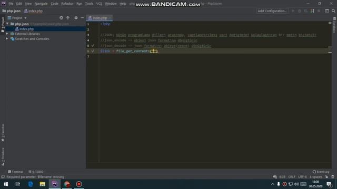Screen dimensions: 337x189
Task: Click the Add Configuration button
Action: tap(272, 11)
